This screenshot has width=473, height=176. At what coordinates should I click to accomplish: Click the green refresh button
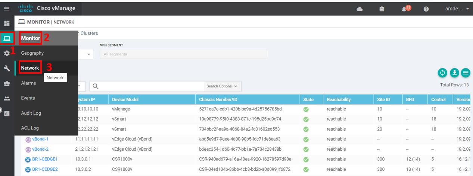coord(442,73)
